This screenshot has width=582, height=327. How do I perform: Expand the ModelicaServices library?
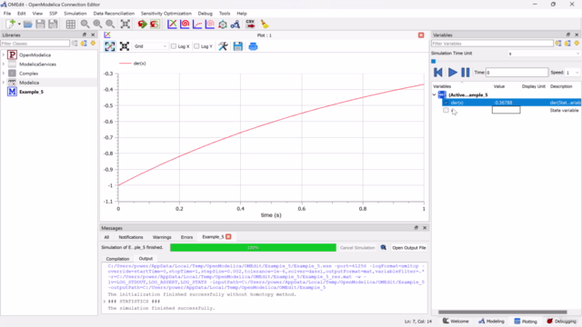coord(4,64)
